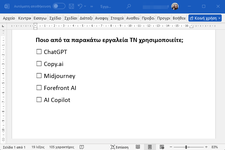This screenshot has width=225, height=150.
Task: Click the Midjourney option text
Action: [60, 76]
